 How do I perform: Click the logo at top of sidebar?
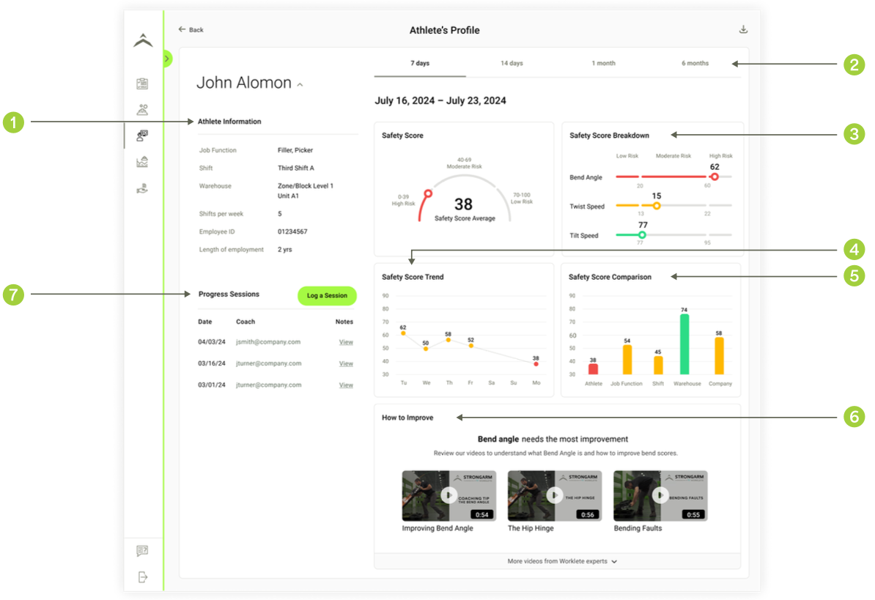[143, 41]
